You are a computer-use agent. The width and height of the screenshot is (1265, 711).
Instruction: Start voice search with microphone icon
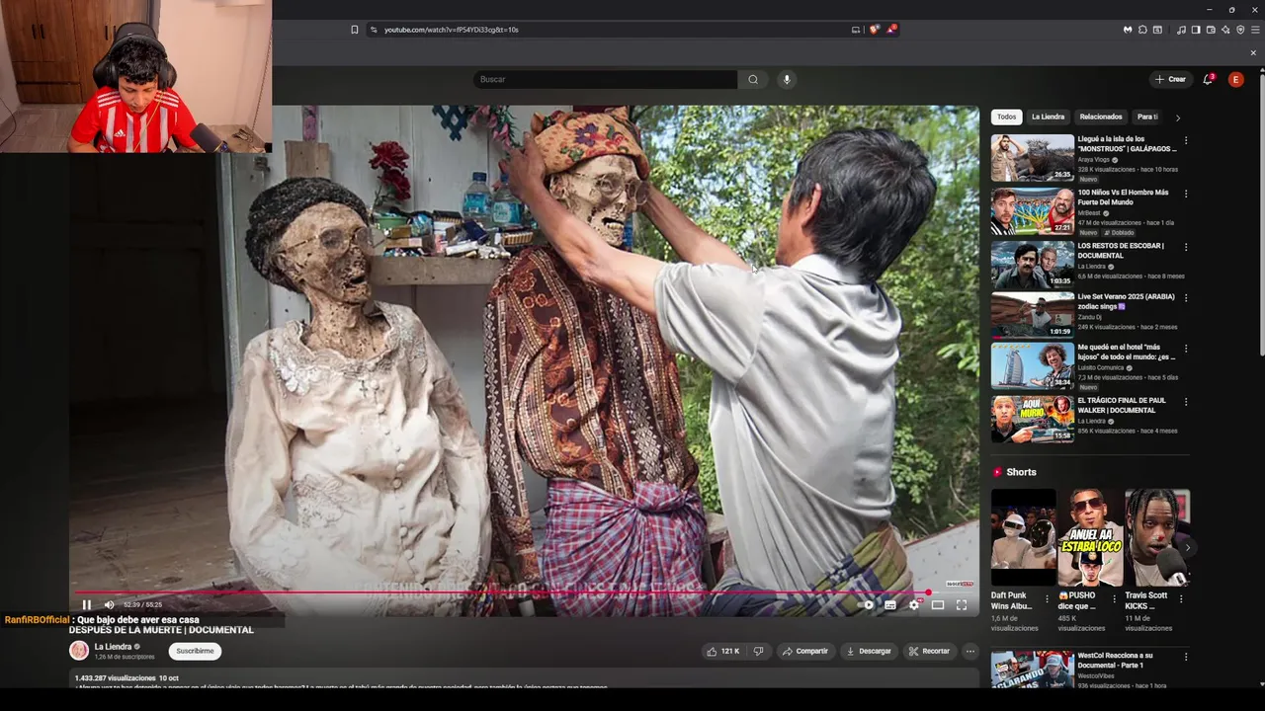point(787,79)
